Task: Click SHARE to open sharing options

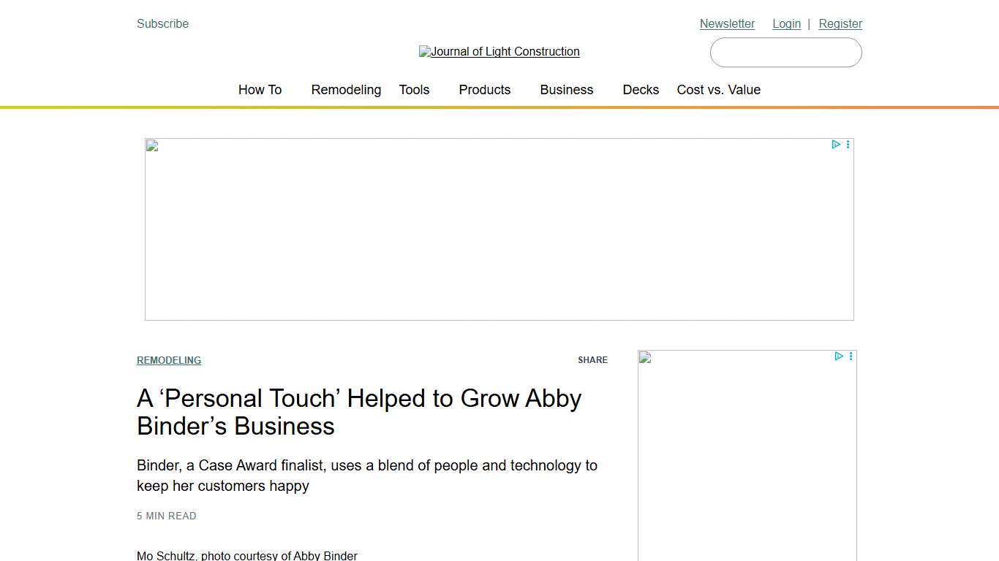Action: pyautogui.click(x=592, y=359)
